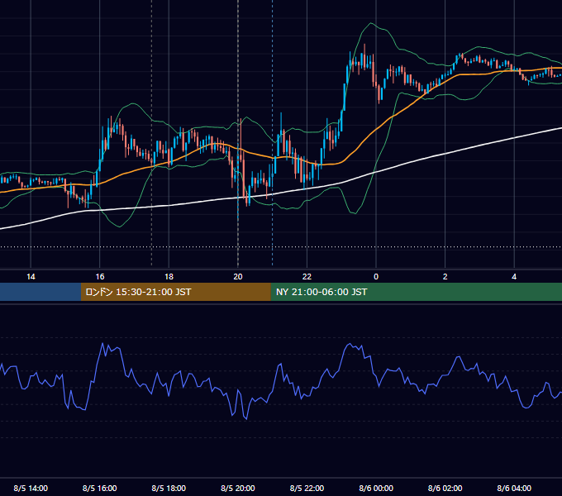Click the 8/5 22:00 time axis label
562x496 pixels.
(307, 488)
